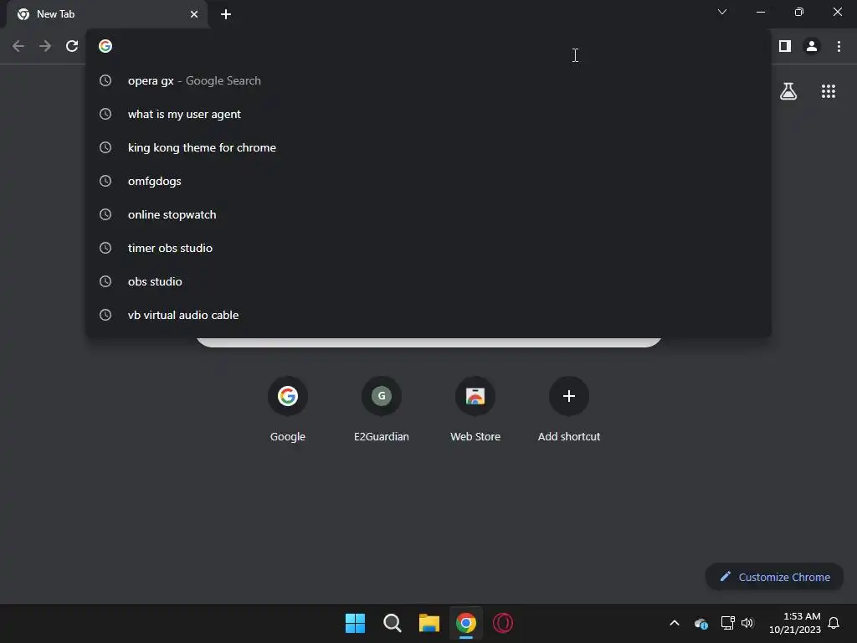Choose 'king kong theme for chrome' suggestion
The width and height of the screenshot is (857, 643).
(428, 147)
